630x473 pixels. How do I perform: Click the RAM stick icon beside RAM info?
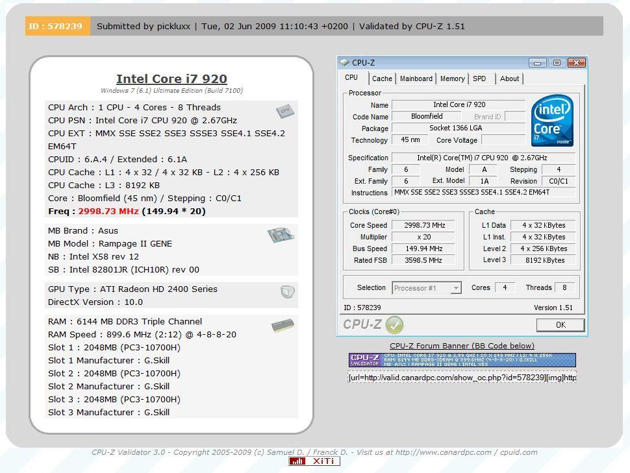[x=283, y=326]
